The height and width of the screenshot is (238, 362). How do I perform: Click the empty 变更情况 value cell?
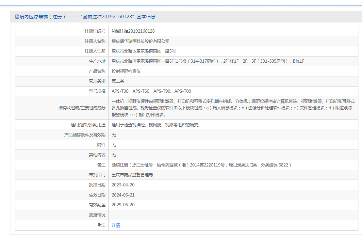(x=233, y=215)
